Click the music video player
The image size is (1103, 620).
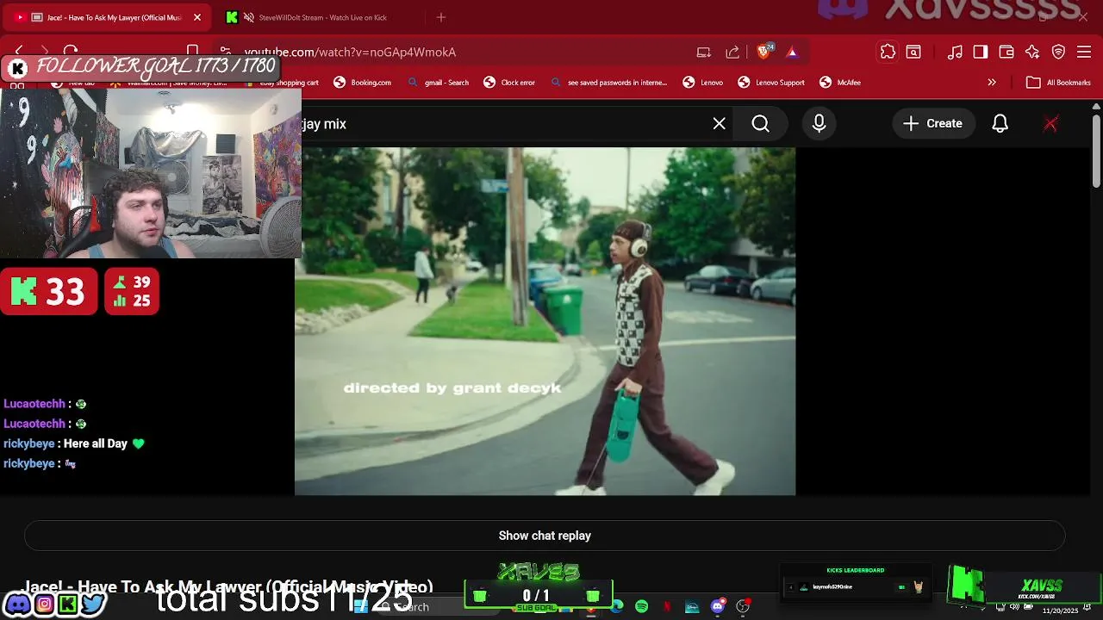(545, 321)
